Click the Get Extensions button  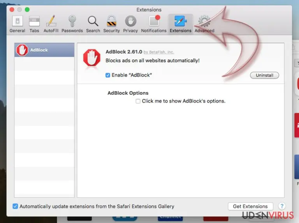pos(250,206)
